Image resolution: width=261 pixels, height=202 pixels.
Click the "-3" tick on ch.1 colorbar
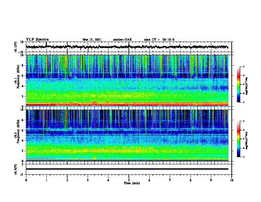click(x=243, y=67)
